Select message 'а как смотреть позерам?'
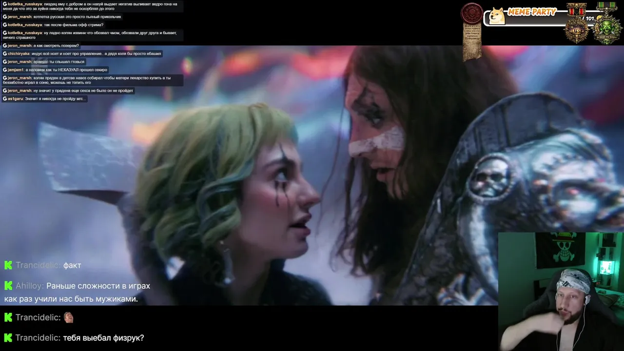 tap(56, 45)
